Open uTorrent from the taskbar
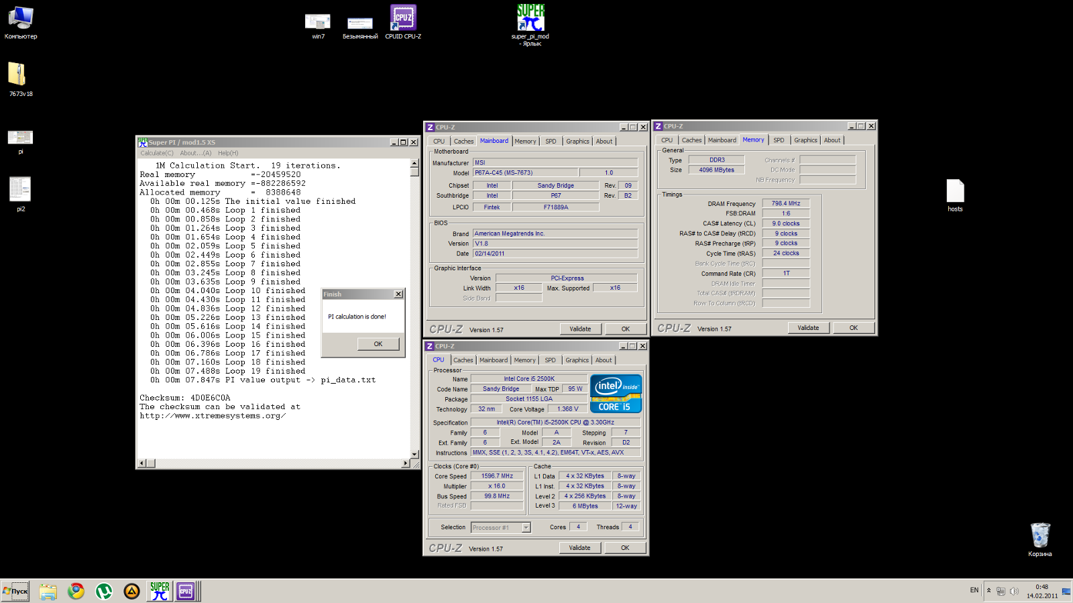This screenshot has height=603, width=1073. coord(104,591)
